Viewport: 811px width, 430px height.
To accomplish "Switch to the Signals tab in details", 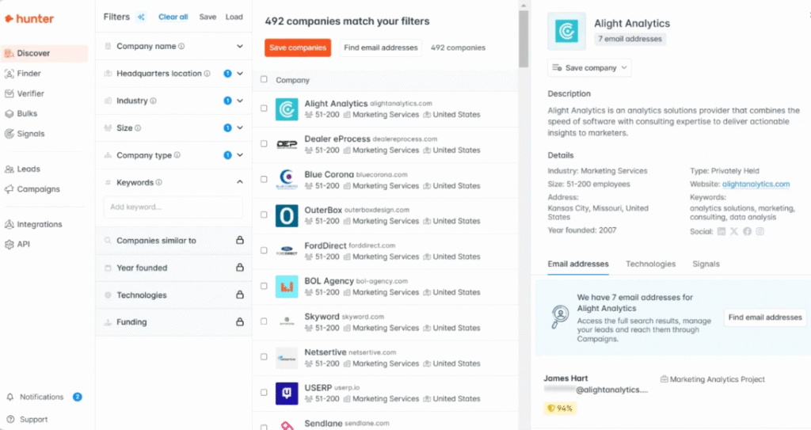I will tap(706, 264).
